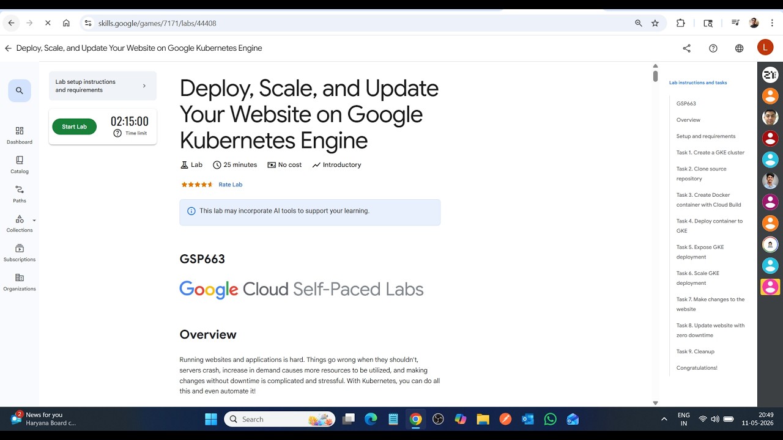Click the Rate Lab link

tap(231, 185)
